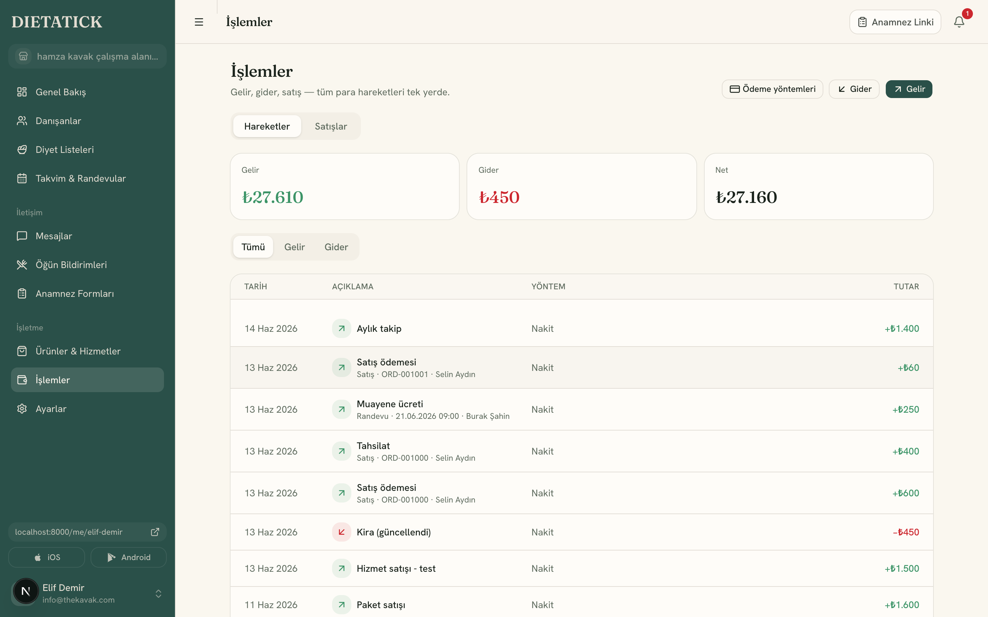The image size is (988, 617).
Task: Click the Anamnez Linki button
Action: coord(895,22)
